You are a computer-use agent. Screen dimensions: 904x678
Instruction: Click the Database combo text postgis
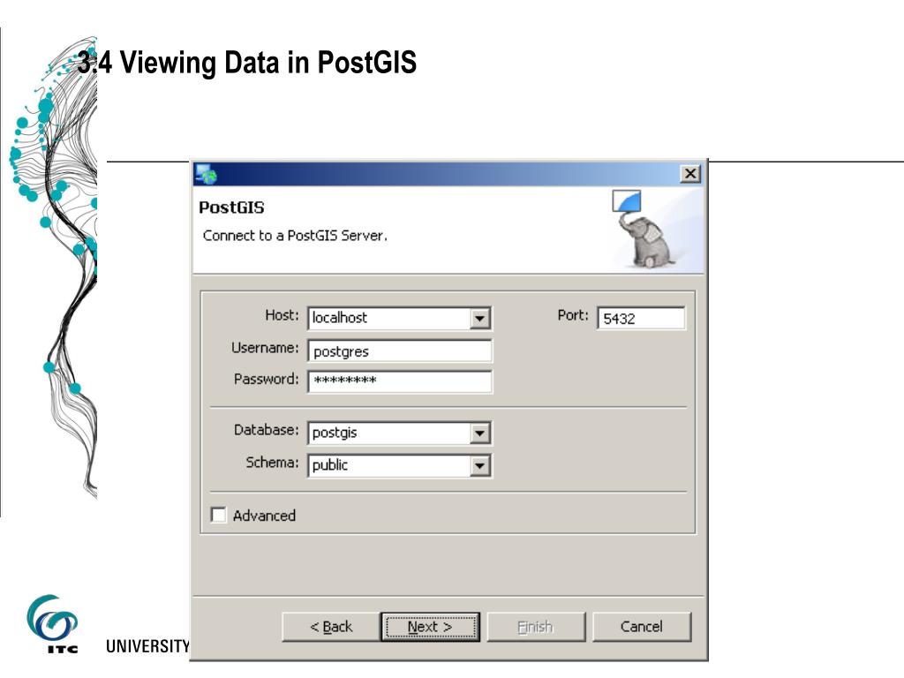(x=335, y=433)
